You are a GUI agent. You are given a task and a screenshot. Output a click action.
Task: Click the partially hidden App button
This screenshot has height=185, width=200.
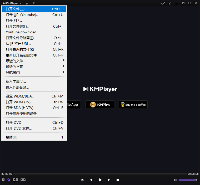[x=74, y=105]
